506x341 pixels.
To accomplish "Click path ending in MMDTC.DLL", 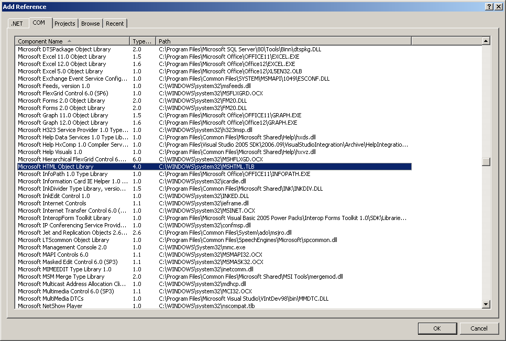I will click(x=244, y=299).
